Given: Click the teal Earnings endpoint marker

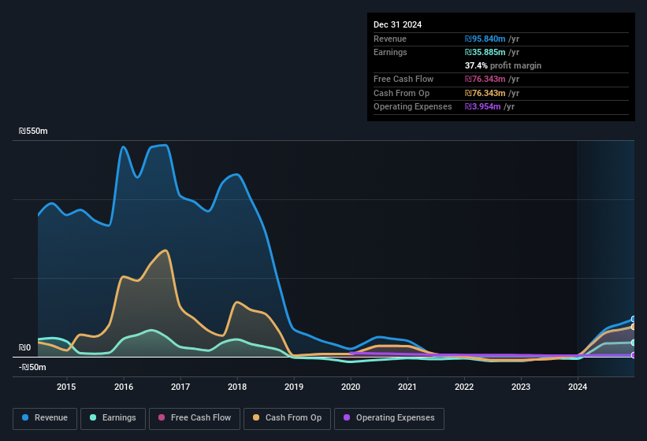Looking at the screenshot, I should coord(633,343).
